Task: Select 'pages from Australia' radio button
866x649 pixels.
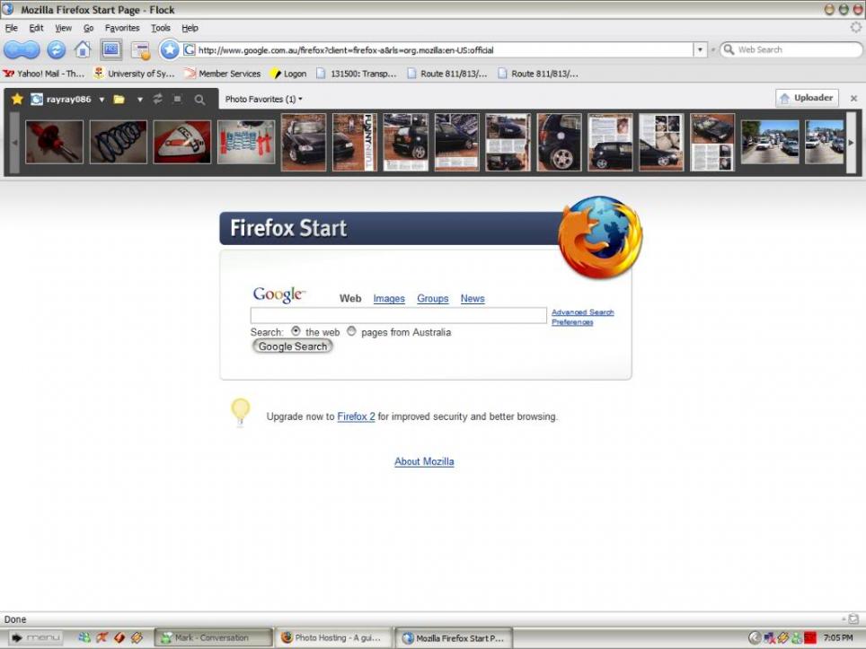Action: pos(351,331)
